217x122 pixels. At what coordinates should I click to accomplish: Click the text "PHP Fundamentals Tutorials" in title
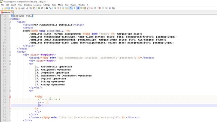click(53, 25)
